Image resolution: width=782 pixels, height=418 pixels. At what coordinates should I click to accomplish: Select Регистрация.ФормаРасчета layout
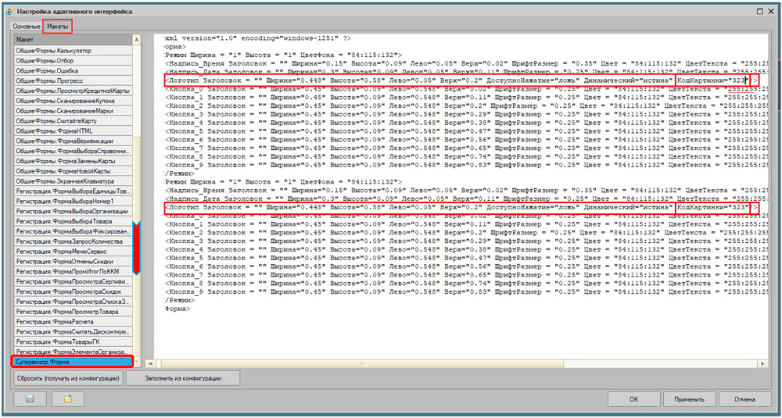[70, 322]
